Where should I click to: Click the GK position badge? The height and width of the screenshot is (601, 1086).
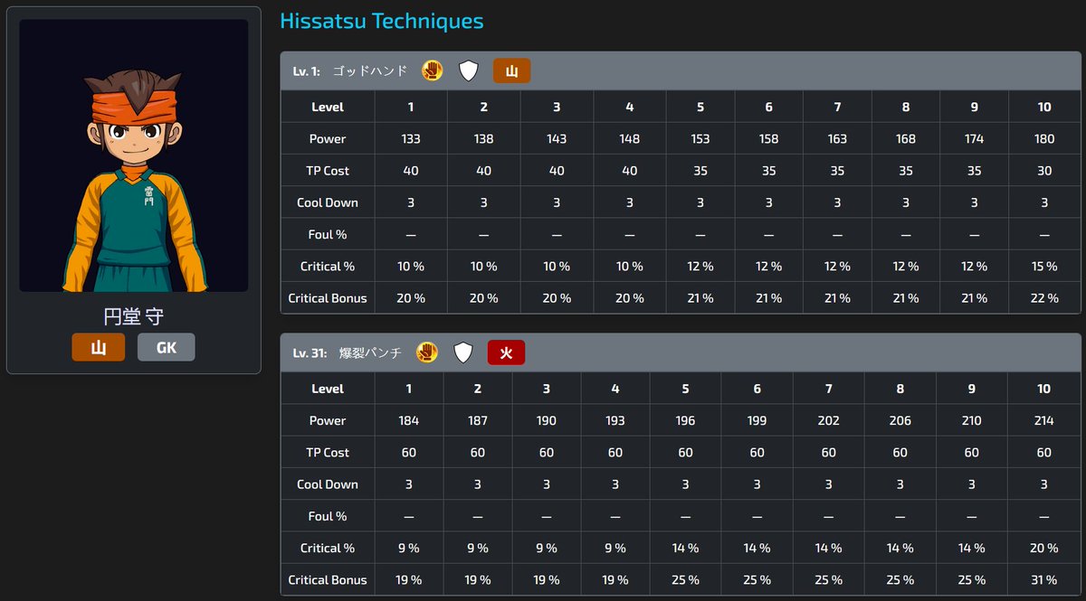pos(167,347)
